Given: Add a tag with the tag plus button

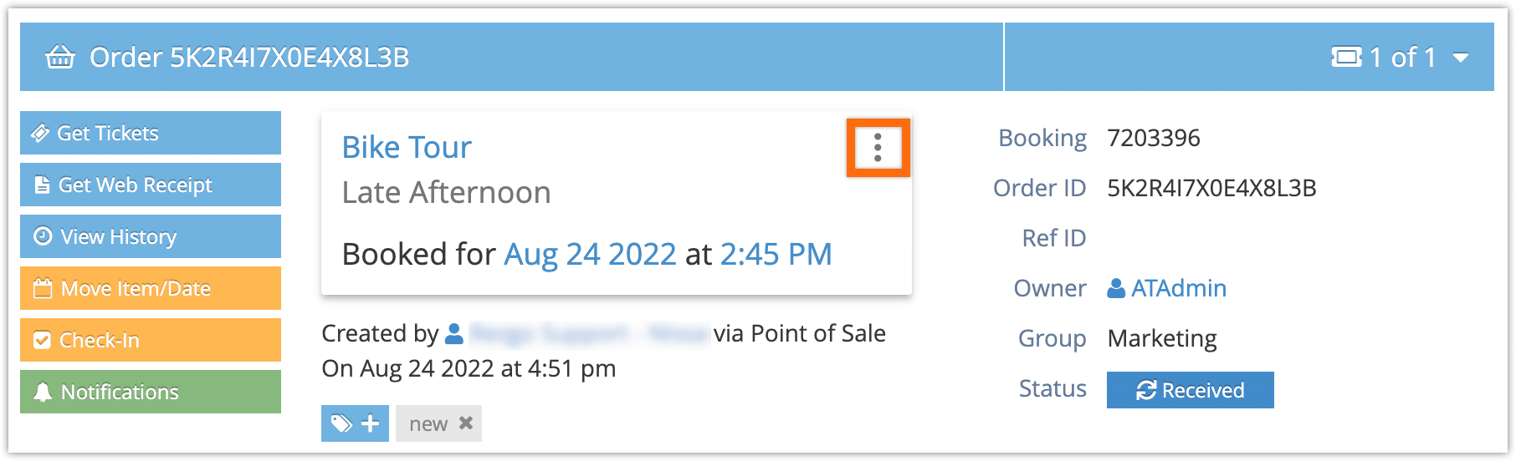Looking at the screenshot, I should tap(355, 423).
